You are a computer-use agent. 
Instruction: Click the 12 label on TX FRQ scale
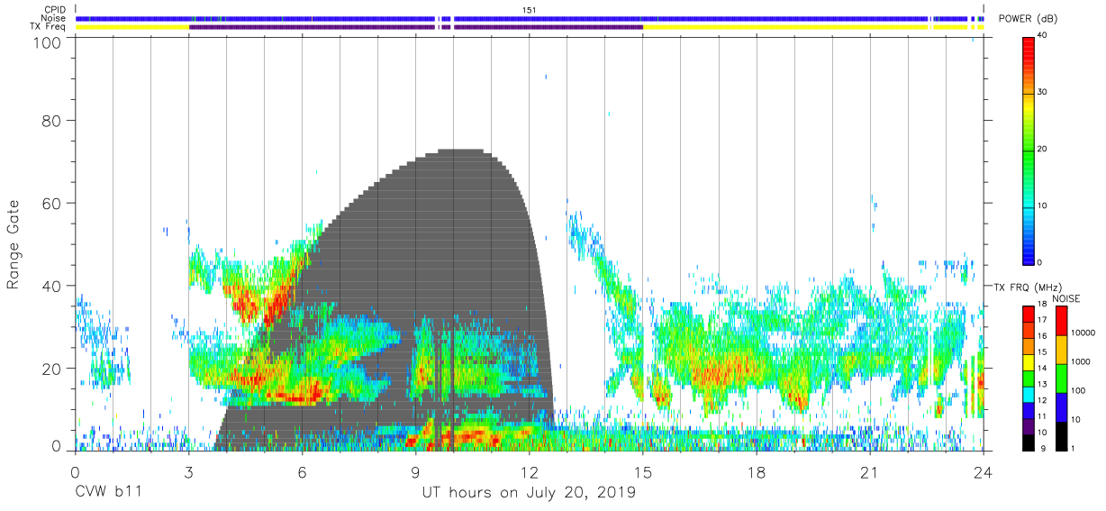click(x=1043, y=400)
